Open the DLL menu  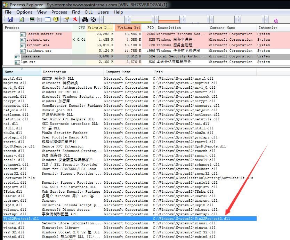coord(89,12)
